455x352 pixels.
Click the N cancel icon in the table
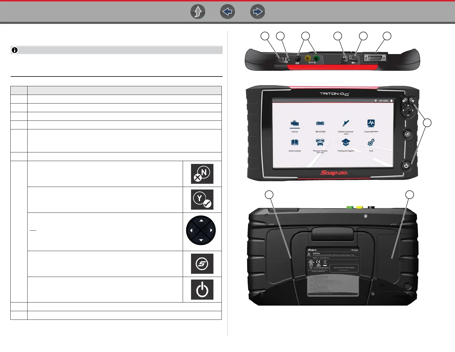(x=202, y=174)
